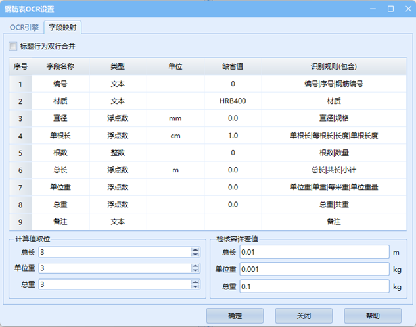
Task: Click the 关闭 button
Action: click(304, 316)
